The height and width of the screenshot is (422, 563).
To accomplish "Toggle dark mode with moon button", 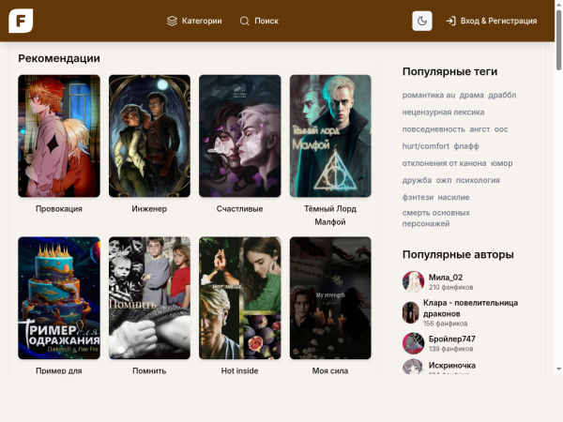I will (422, 21).
